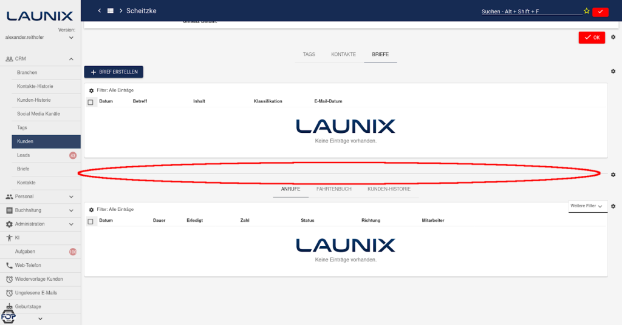Sort Briefe table by Betreff column
Screen dimensions: 622x325
pos(140,101)
